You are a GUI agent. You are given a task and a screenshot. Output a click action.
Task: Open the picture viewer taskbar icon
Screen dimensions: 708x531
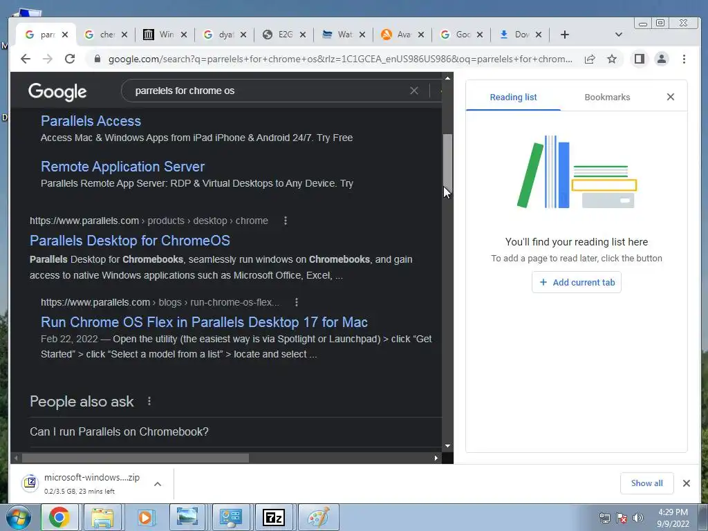tap(187, 517)
